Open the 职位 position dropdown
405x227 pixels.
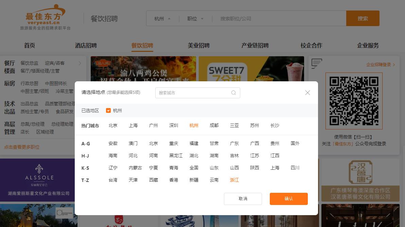(195, 19)
